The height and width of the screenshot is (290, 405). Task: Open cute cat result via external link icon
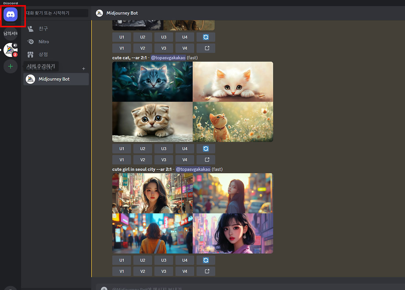click(x=206, y=160)
